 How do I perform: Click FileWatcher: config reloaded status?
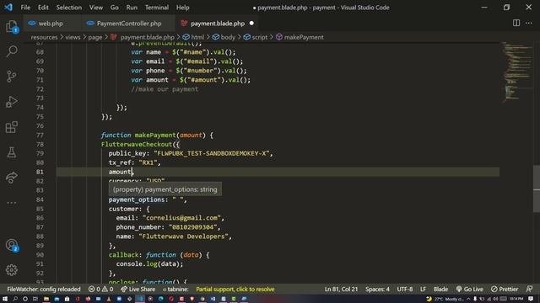(44, 290)
